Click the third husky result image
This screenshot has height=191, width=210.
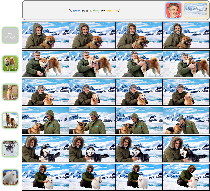139,149
